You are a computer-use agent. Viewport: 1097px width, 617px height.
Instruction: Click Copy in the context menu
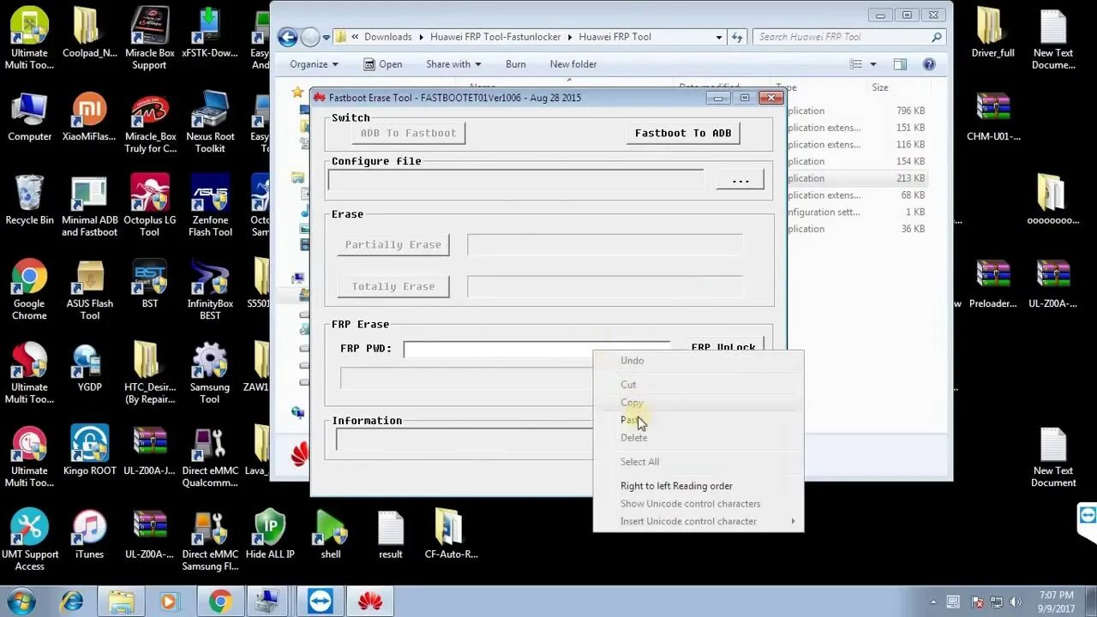698,402
